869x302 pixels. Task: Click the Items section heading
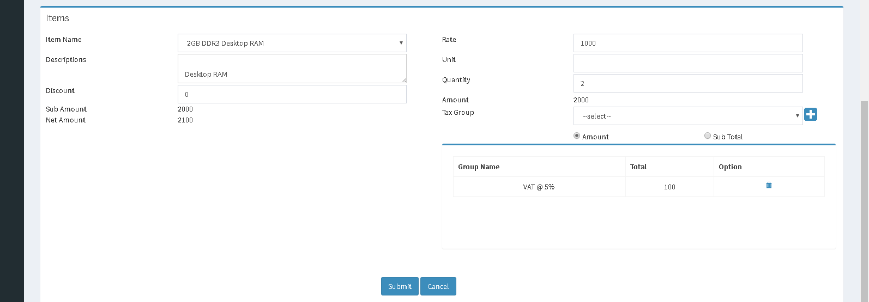pos(57,18)
